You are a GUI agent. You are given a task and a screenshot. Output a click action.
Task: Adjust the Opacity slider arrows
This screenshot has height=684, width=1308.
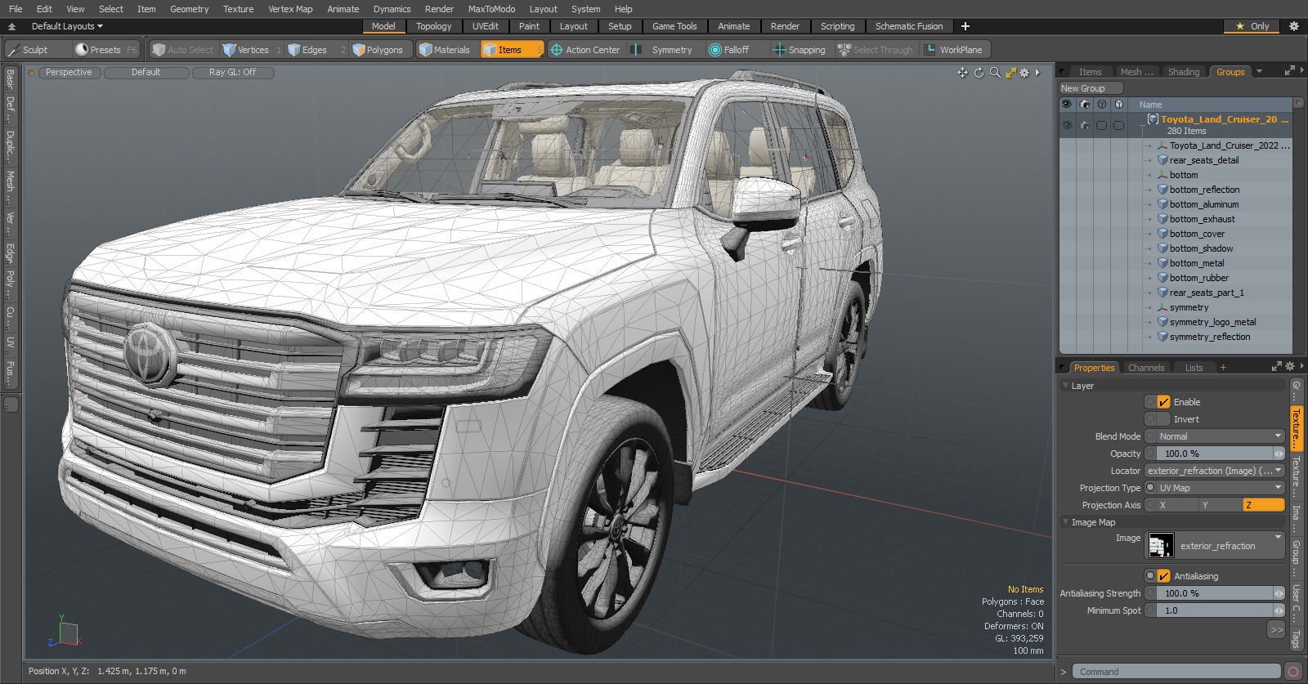tap(1279, 454)
